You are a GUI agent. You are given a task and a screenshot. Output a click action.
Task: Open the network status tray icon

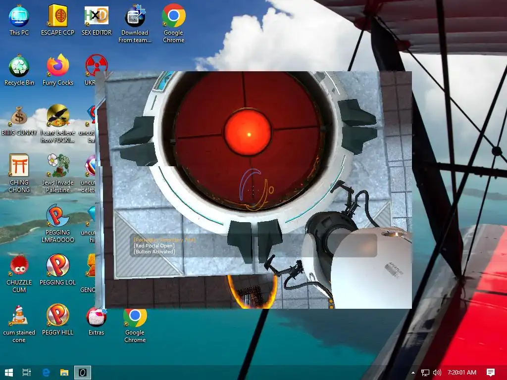(x=425, y=373)
